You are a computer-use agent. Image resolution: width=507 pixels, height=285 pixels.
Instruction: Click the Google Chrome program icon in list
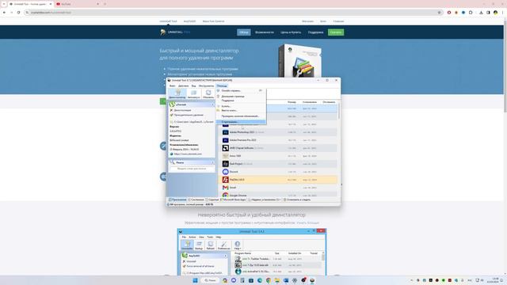225,196
